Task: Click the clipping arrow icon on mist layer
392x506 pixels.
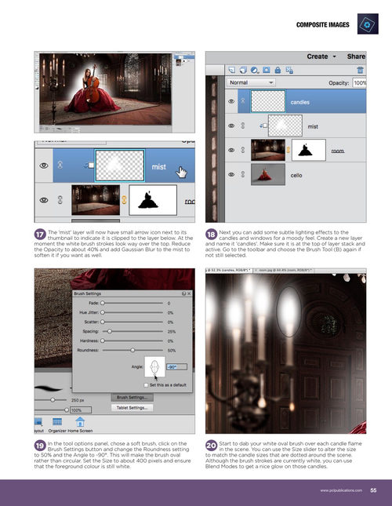Action: coord(263,126)
